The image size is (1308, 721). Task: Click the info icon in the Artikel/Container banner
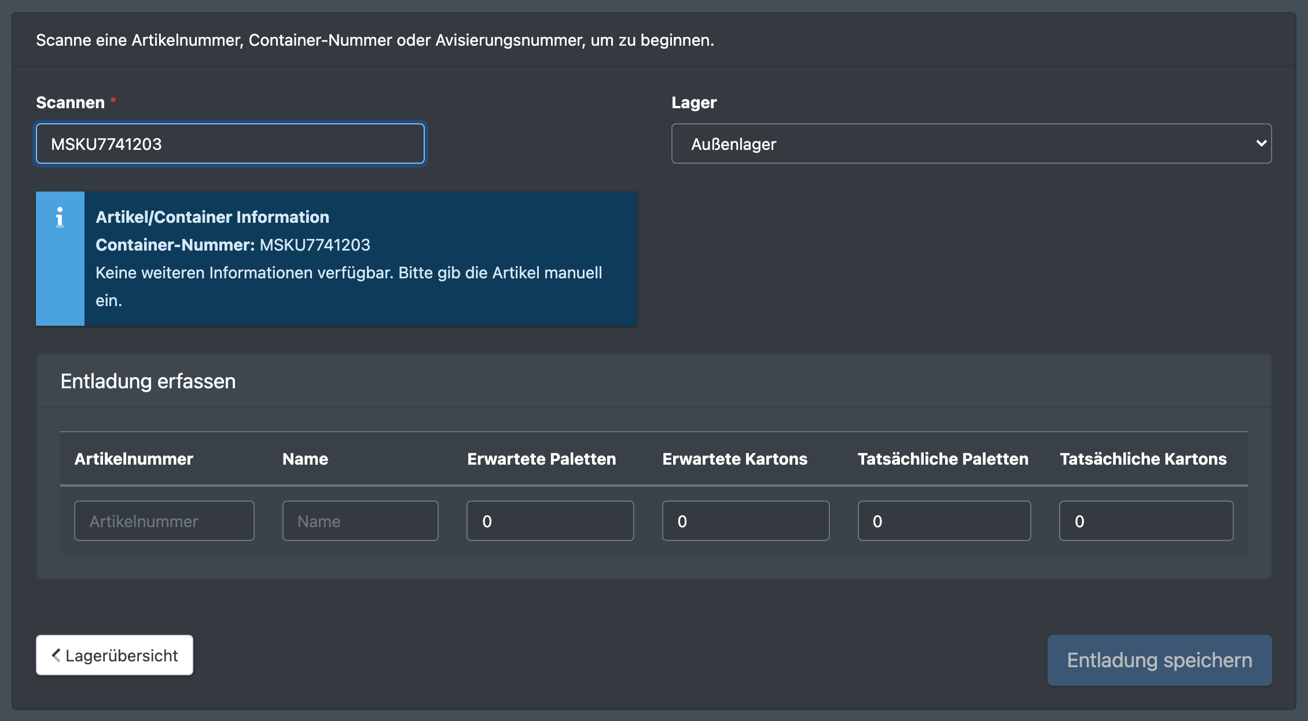(x=60, y=218)
